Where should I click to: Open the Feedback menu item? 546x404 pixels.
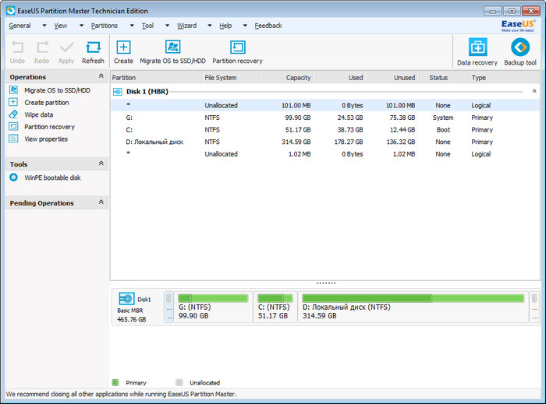tap(268, 26)
